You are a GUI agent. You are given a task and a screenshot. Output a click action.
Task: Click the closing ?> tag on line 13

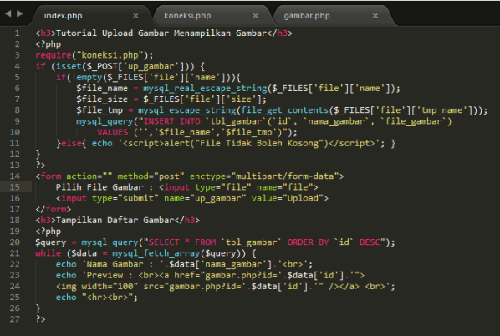(40, 165)
